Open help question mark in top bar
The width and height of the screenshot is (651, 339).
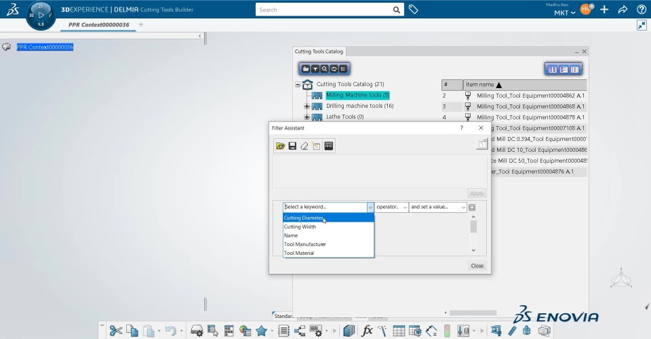coord(641,10)
